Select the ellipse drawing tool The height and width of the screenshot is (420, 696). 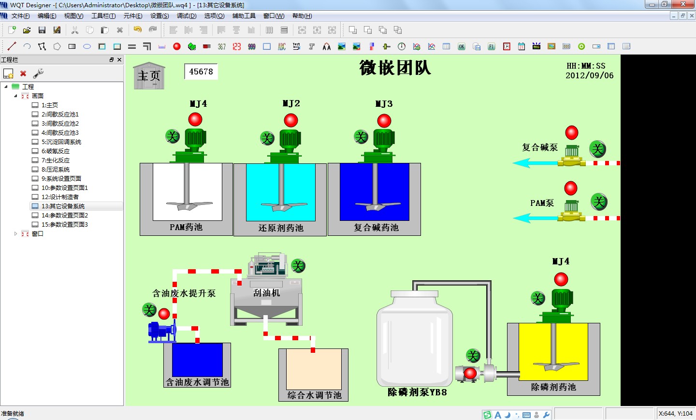coord(87,46)
